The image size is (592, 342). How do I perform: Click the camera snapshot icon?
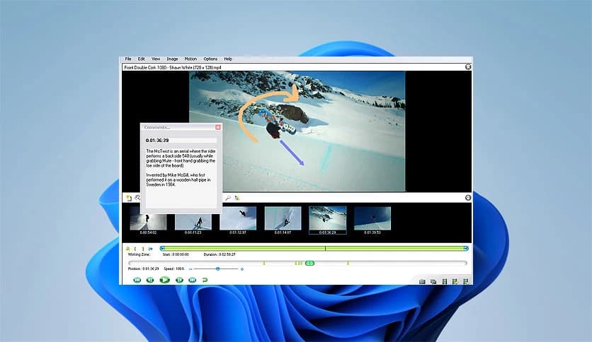423,281
